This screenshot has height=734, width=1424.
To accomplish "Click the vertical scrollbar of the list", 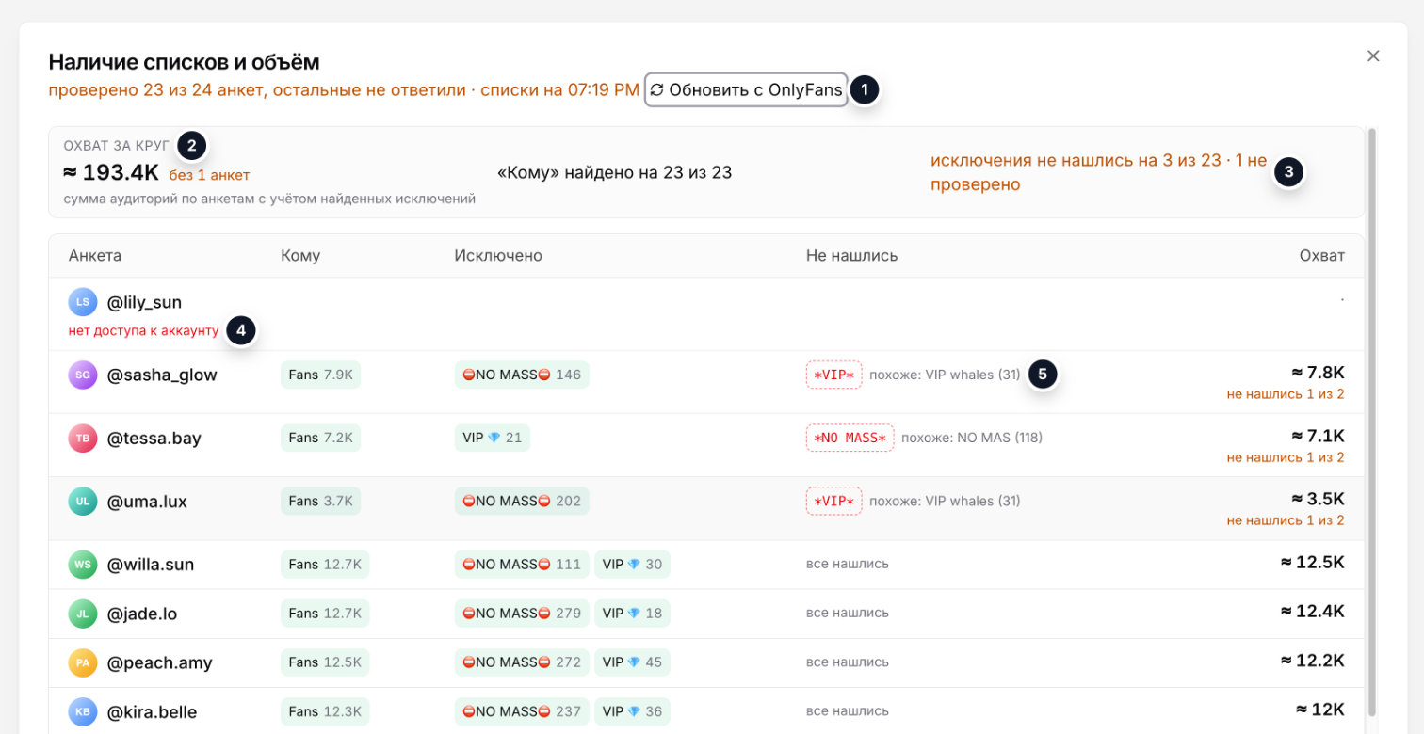I will pos(1372,423).
